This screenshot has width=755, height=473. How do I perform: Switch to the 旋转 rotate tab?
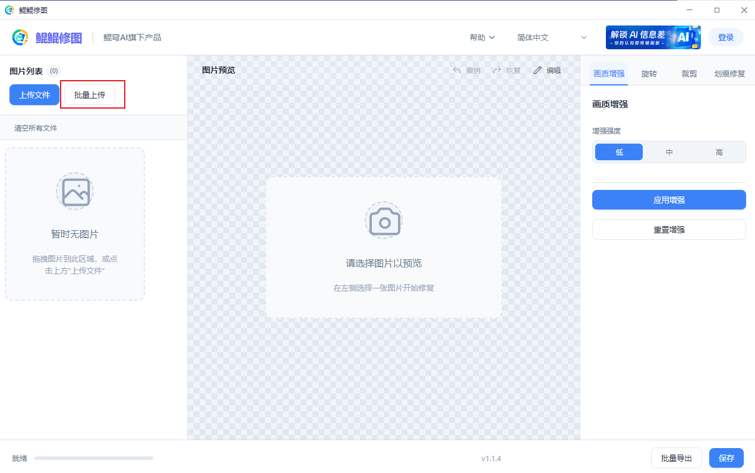[x=649, y=74]
